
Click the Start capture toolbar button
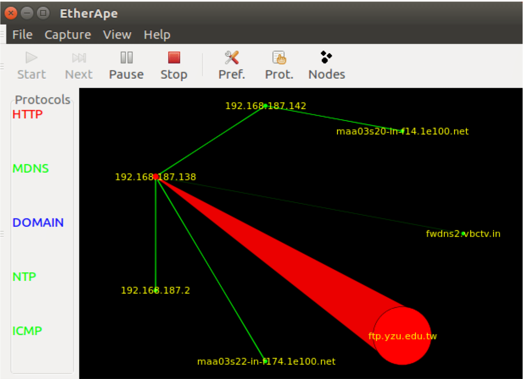[32, 66]
